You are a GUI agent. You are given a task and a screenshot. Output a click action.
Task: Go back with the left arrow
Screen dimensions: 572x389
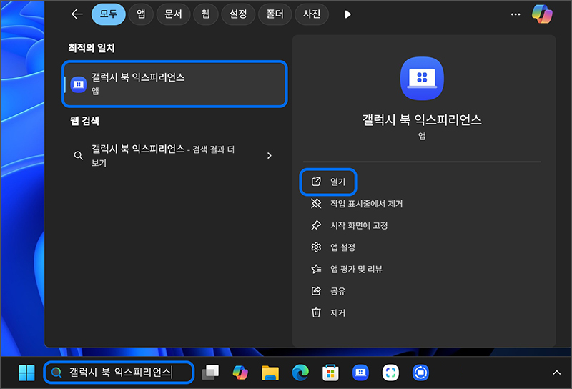[77, 14]
